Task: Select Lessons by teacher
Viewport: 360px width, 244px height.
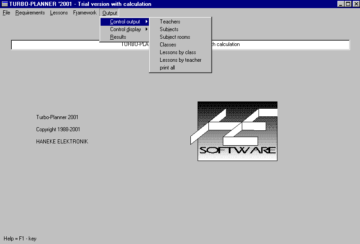Action: click(180, 60)
